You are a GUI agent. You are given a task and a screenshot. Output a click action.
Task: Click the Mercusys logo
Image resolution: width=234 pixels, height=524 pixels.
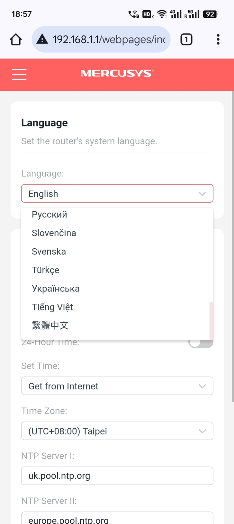point(117,74)
